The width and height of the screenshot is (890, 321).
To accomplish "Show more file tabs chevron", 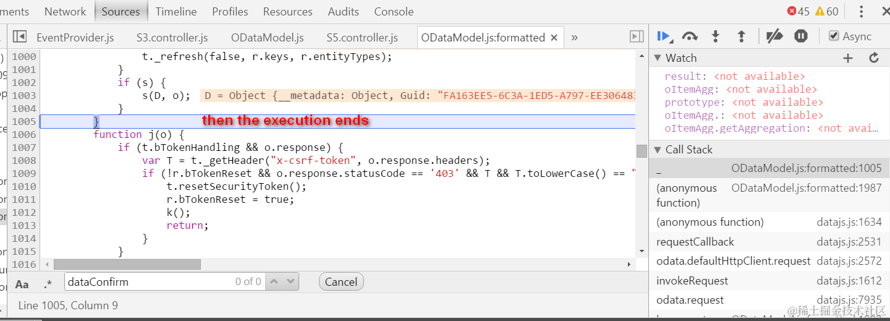I will pos(575,37).
